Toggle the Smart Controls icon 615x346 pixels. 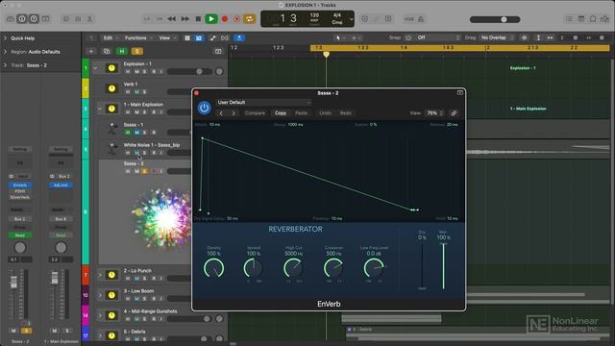[x=66, y=19]
